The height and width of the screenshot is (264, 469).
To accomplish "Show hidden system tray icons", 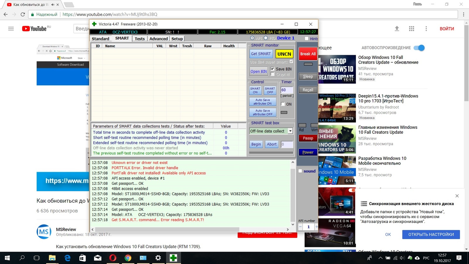I will [380, 258].
